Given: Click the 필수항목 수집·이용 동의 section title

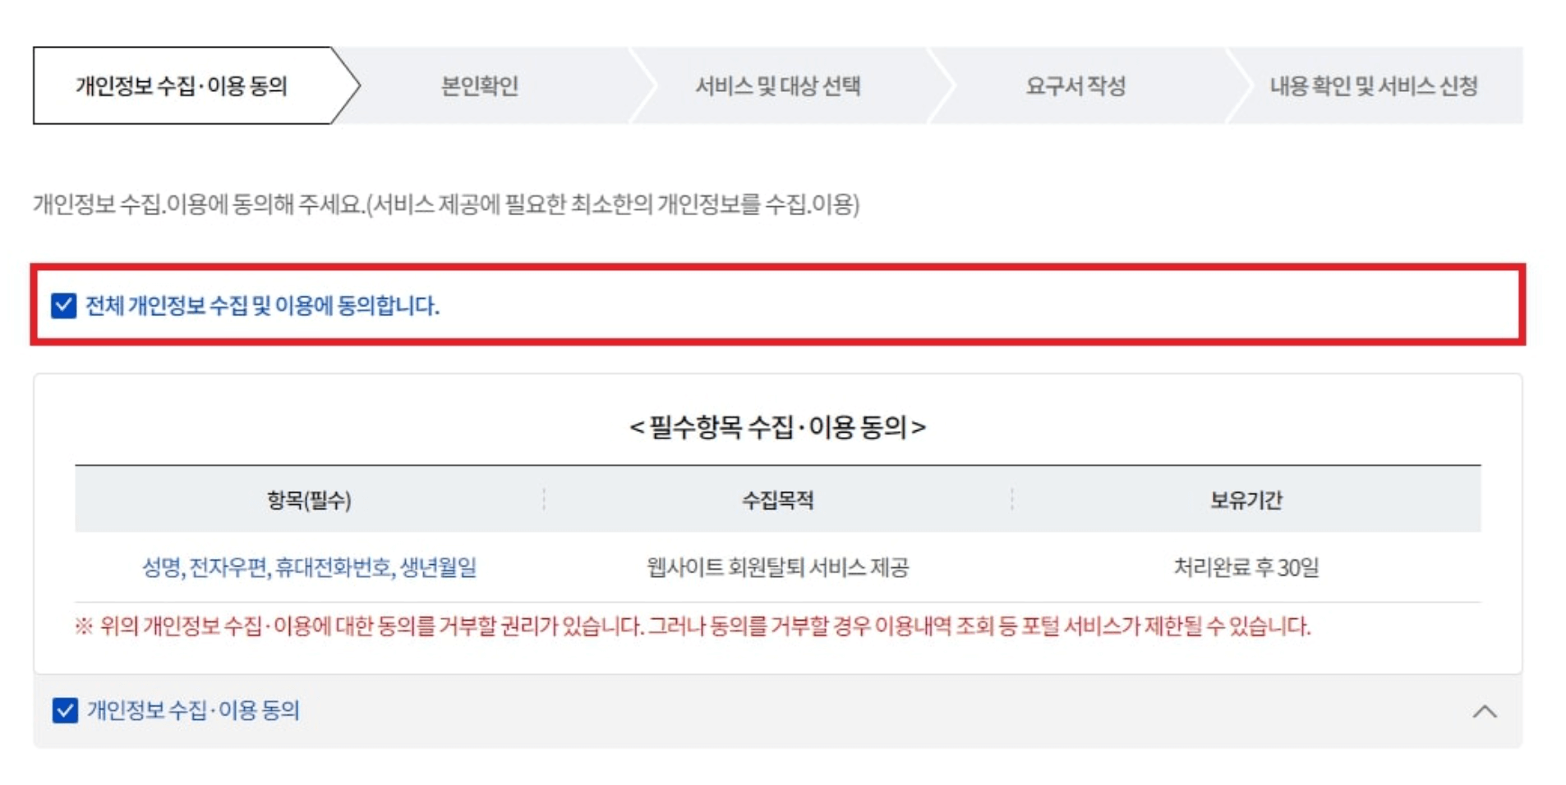Looking at the screenshot, I should (x=779, y=426).
